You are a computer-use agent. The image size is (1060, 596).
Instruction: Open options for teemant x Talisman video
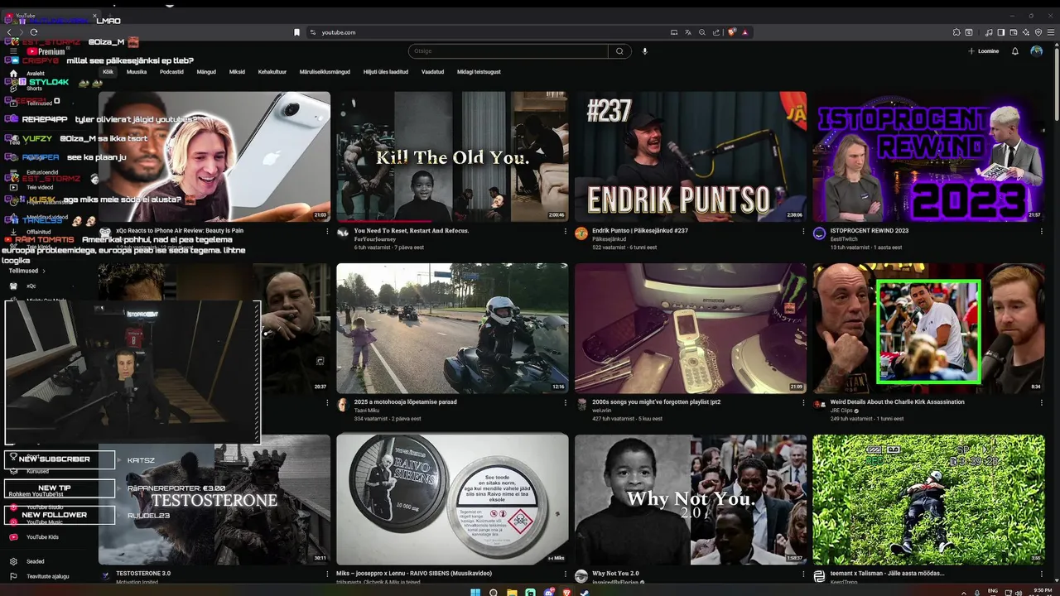coord(1041,574)
